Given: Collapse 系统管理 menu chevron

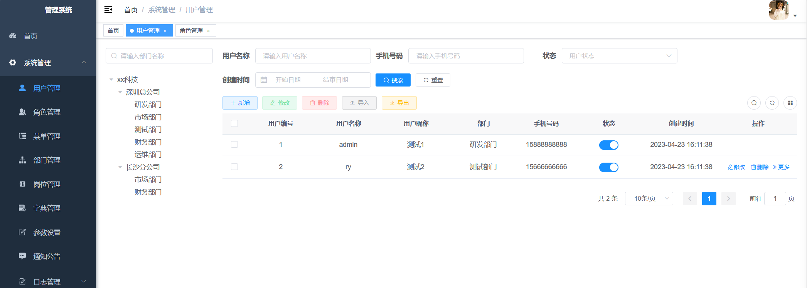Looking at the screenshot, I should (x=84, y=62).
